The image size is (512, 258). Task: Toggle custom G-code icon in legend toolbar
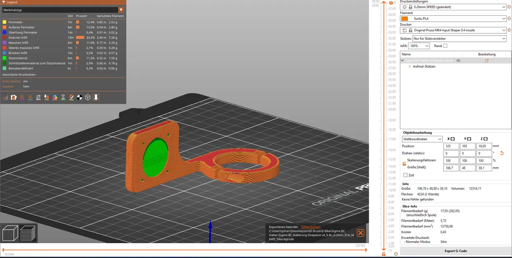[x=71, y=97]
